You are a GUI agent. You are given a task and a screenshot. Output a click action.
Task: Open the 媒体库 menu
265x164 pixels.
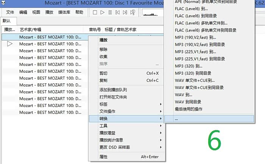click(64, 12)
